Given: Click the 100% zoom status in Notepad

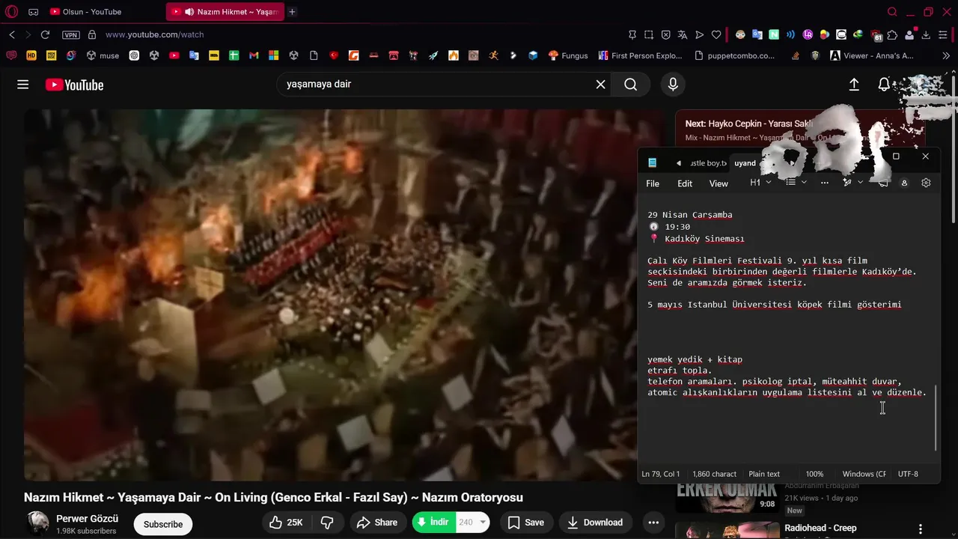Looking at the screenshot, I should point(814,474).
